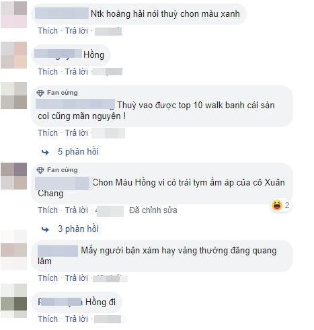Click Thích under the 'Hồng đi' comment
314x330 pixels.
48,319
